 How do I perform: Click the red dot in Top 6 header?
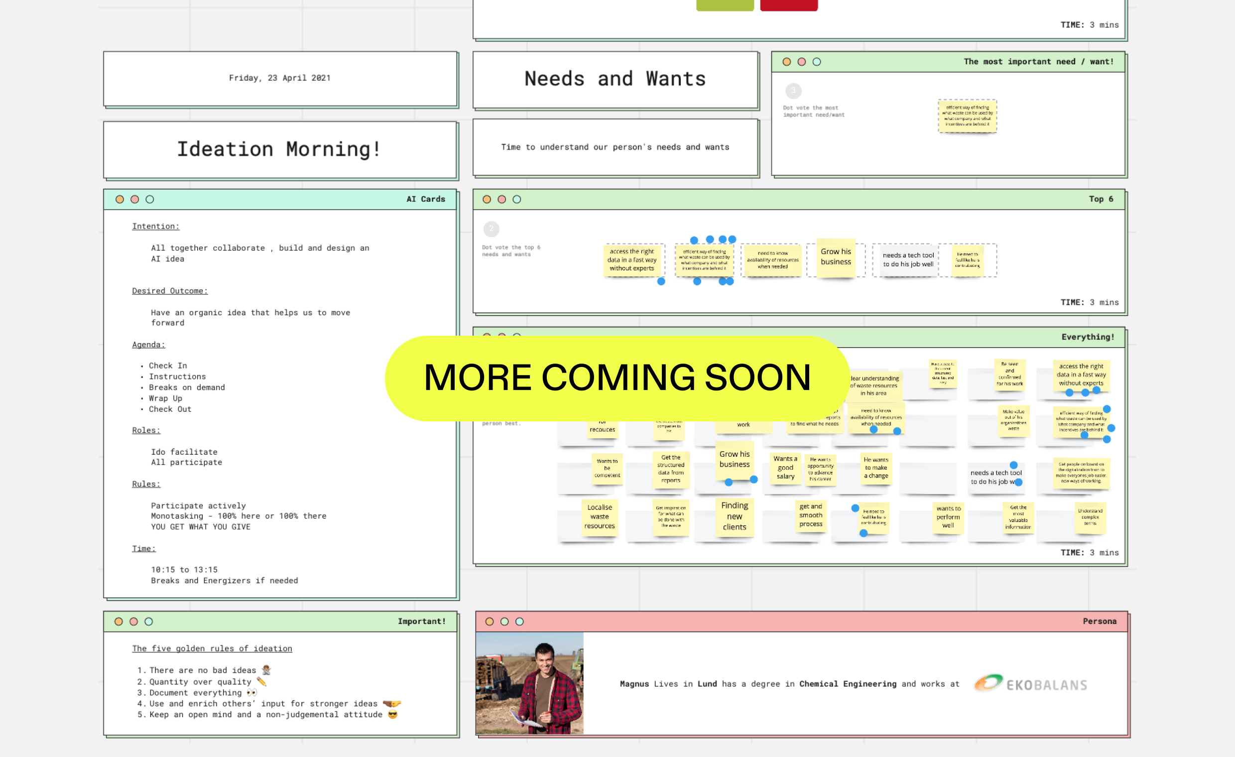[x=502, y=200]
